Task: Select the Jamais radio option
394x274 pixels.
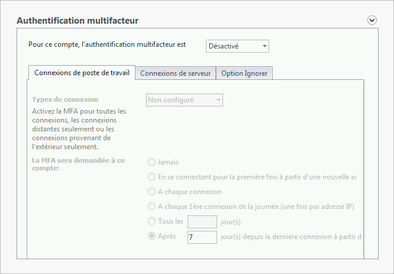Action: (151, 162)
